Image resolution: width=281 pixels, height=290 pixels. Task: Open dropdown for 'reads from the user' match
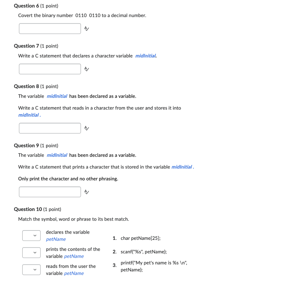[x=31, y=270]
